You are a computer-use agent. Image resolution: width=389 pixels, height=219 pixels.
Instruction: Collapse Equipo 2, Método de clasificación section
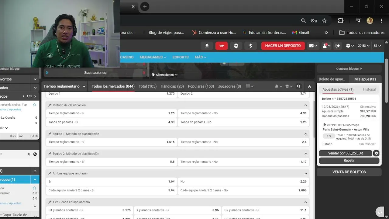point(306,154)
